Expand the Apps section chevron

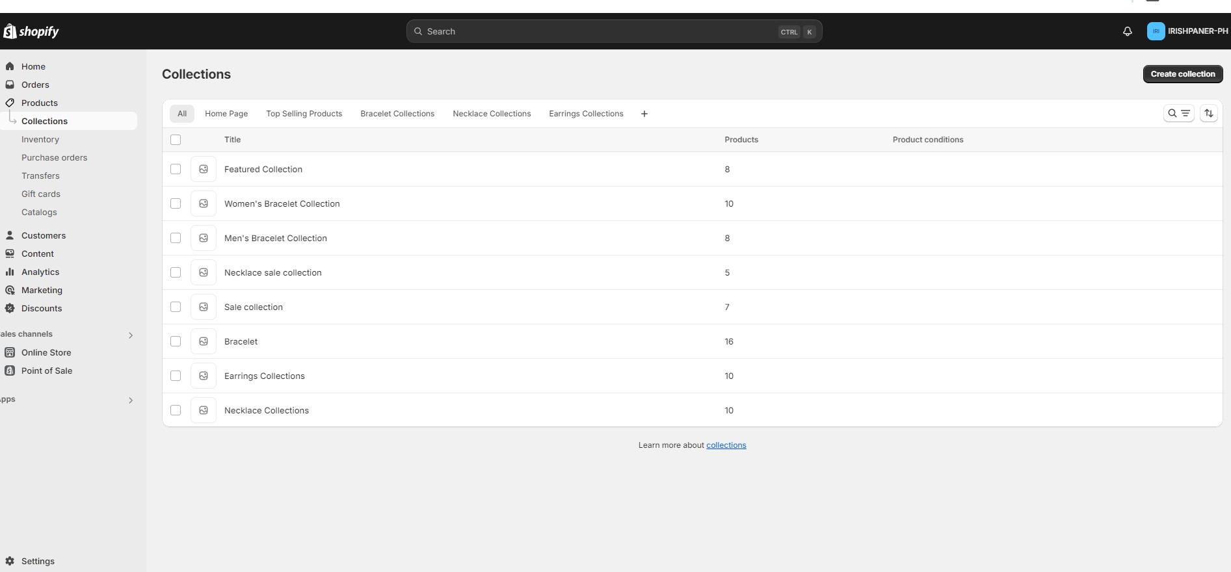[131, 400]
